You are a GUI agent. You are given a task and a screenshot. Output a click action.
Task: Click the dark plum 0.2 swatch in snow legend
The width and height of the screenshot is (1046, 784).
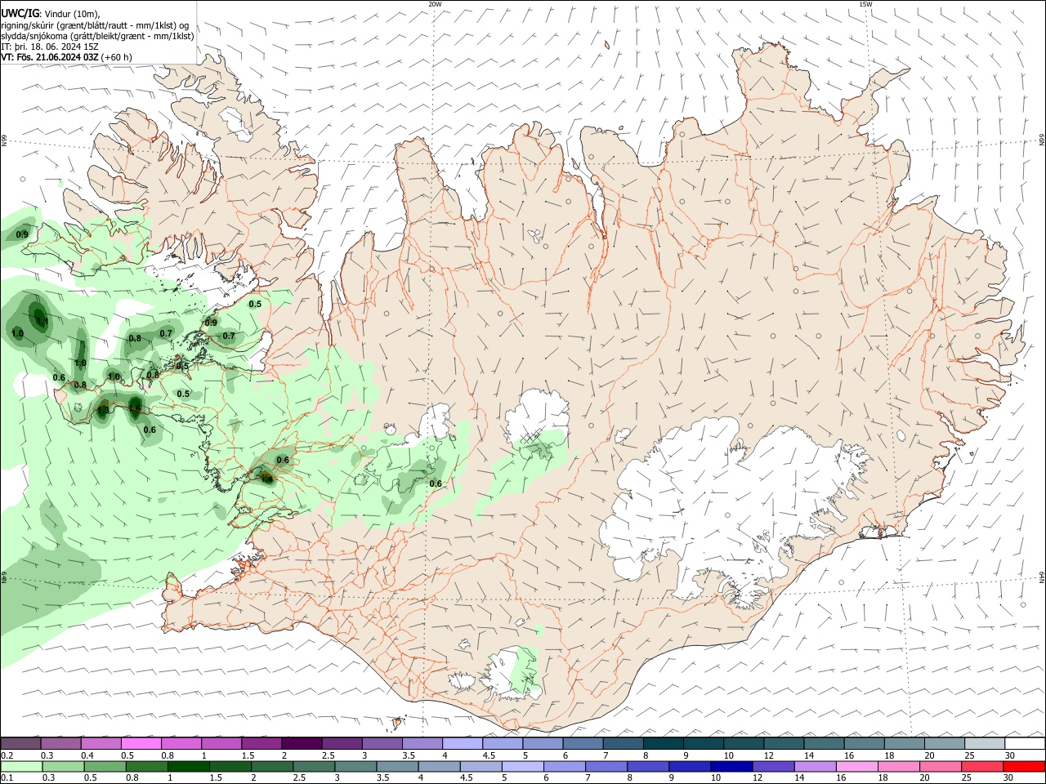[x=20, y=743]
